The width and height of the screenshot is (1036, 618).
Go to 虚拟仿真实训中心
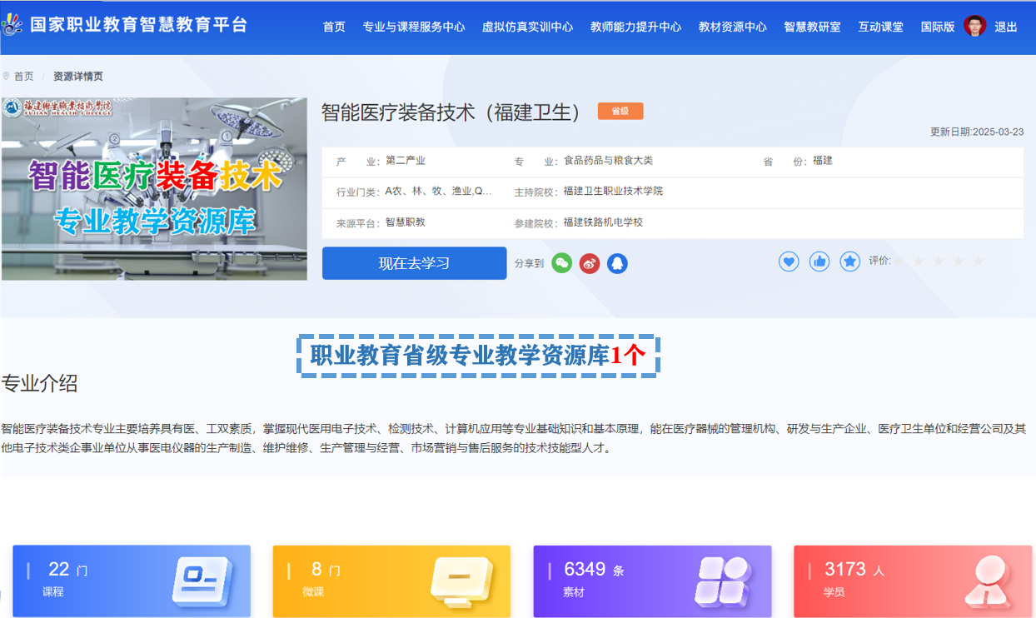coord(527,27)
